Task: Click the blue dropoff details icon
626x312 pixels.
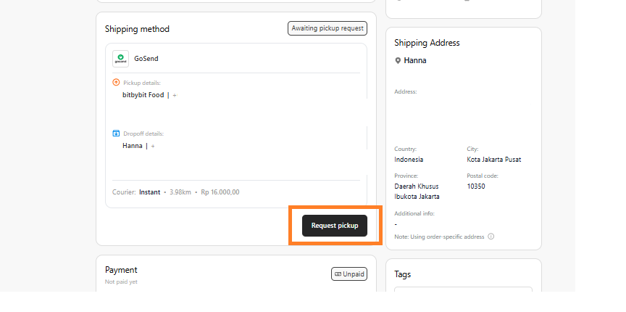Action: [116, 134]
